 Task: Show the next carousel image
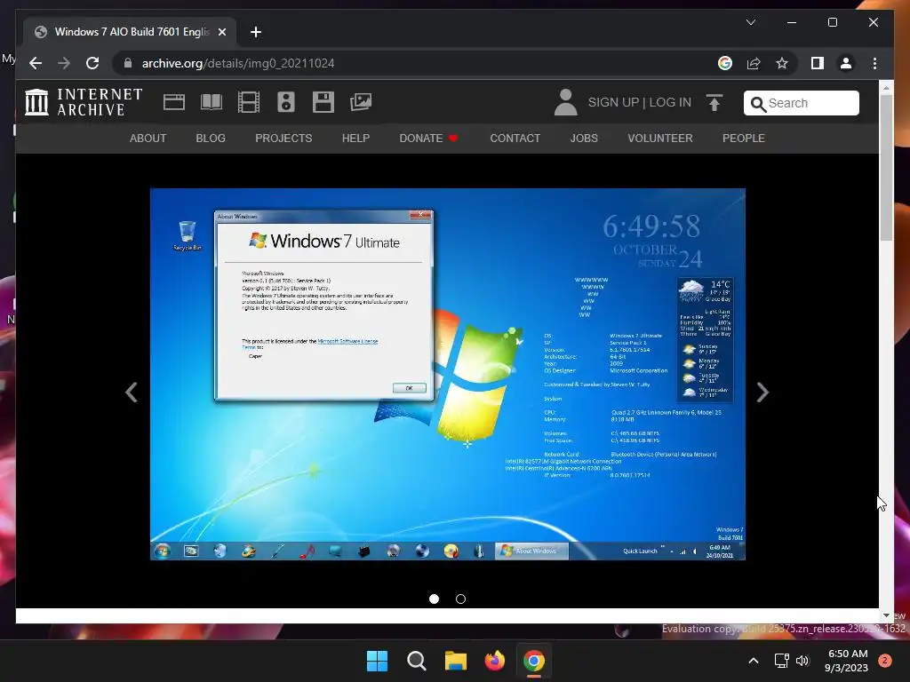click(762, 392)
